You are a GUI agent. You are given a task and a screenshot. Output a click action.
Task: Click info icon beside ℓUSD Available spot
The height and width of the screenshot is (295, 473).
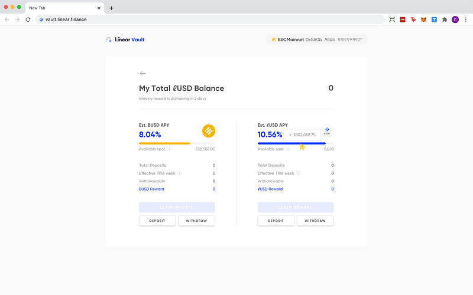[x=288, y=149]
